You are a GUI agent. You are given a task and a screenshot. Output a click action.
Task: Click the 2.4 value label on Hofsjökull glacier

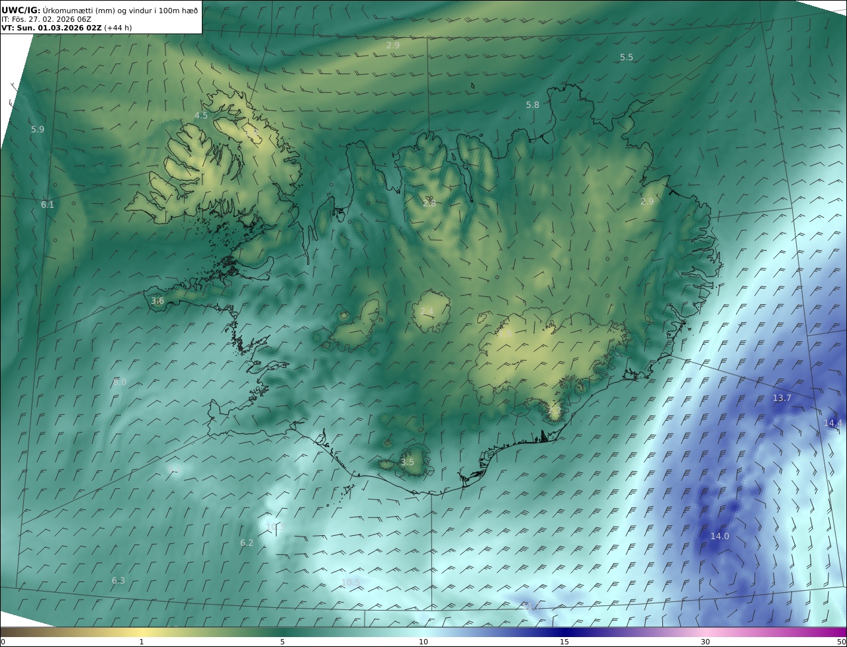pyautogui.click(x=427, y=312)
